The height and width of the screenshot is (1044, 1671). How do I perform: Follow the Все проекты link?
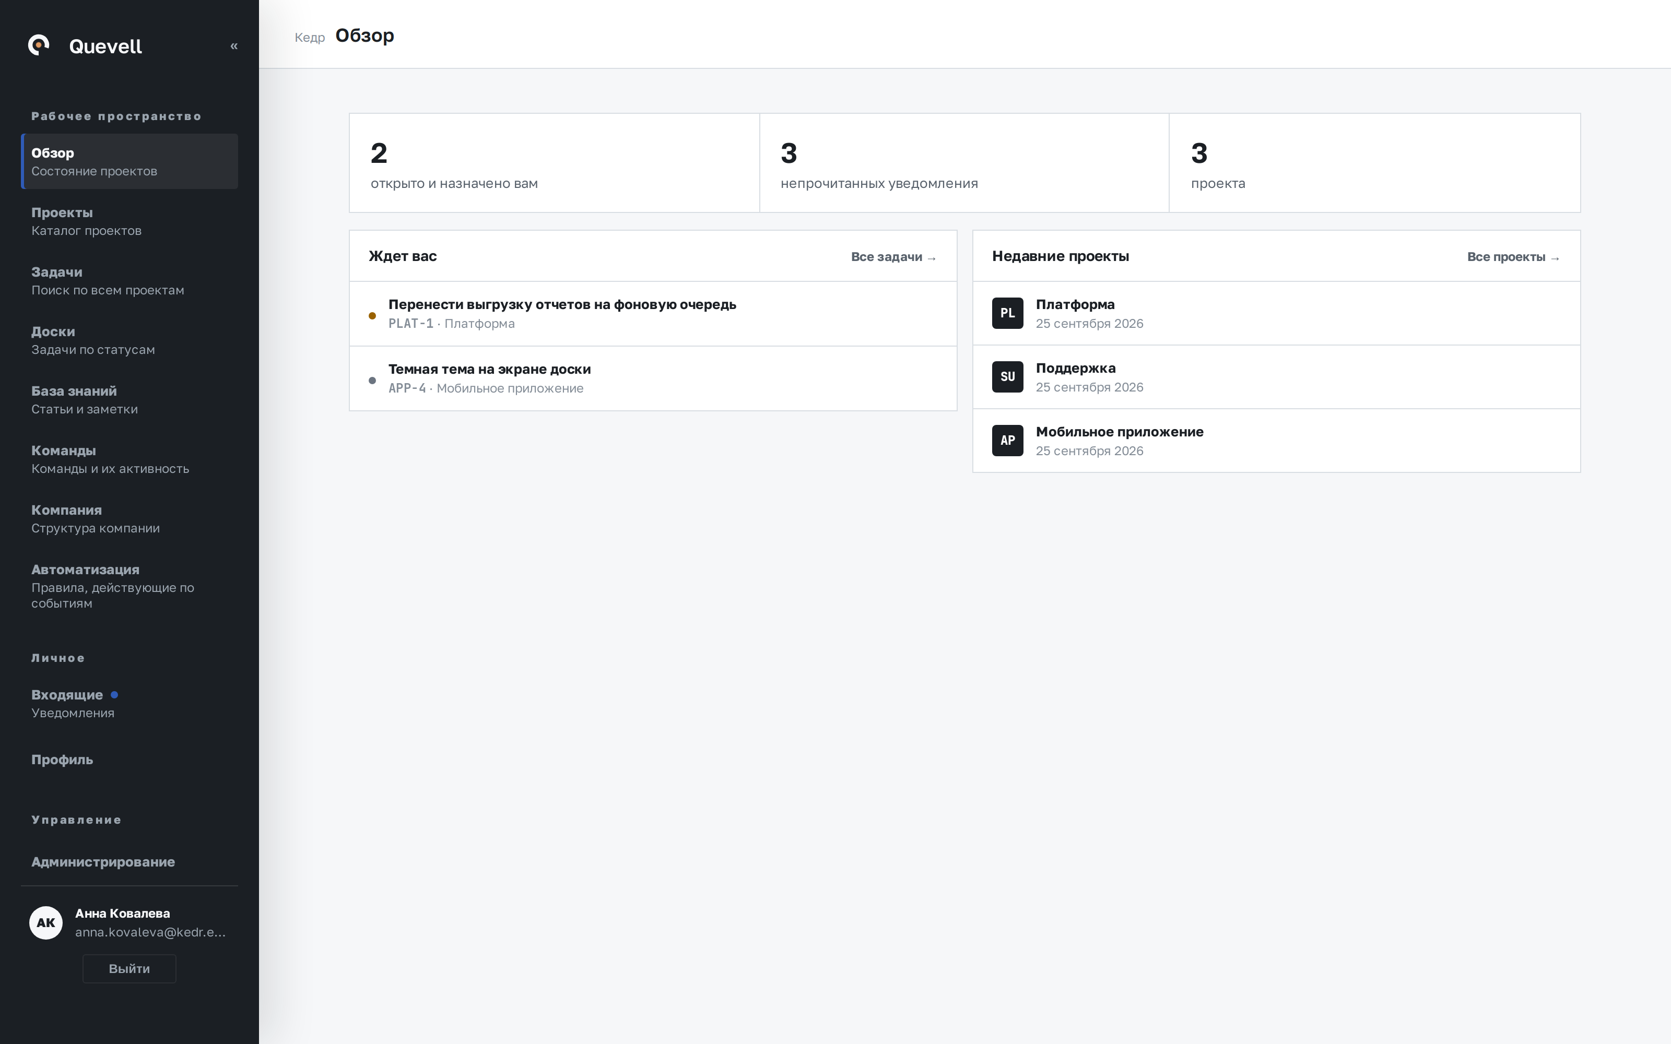(x=1513, y=257)
